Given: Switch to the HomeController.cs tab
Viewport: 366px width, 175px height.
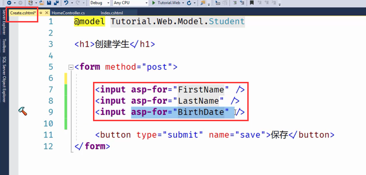Looking at the screenshot, I should click(x=68, y=13).
